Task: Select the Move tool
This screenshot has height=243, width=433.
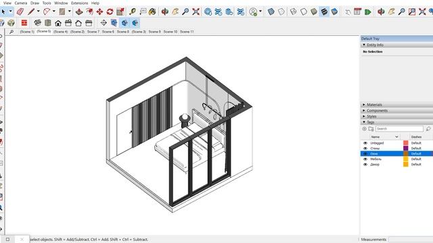Action: (x=99, y=11)
